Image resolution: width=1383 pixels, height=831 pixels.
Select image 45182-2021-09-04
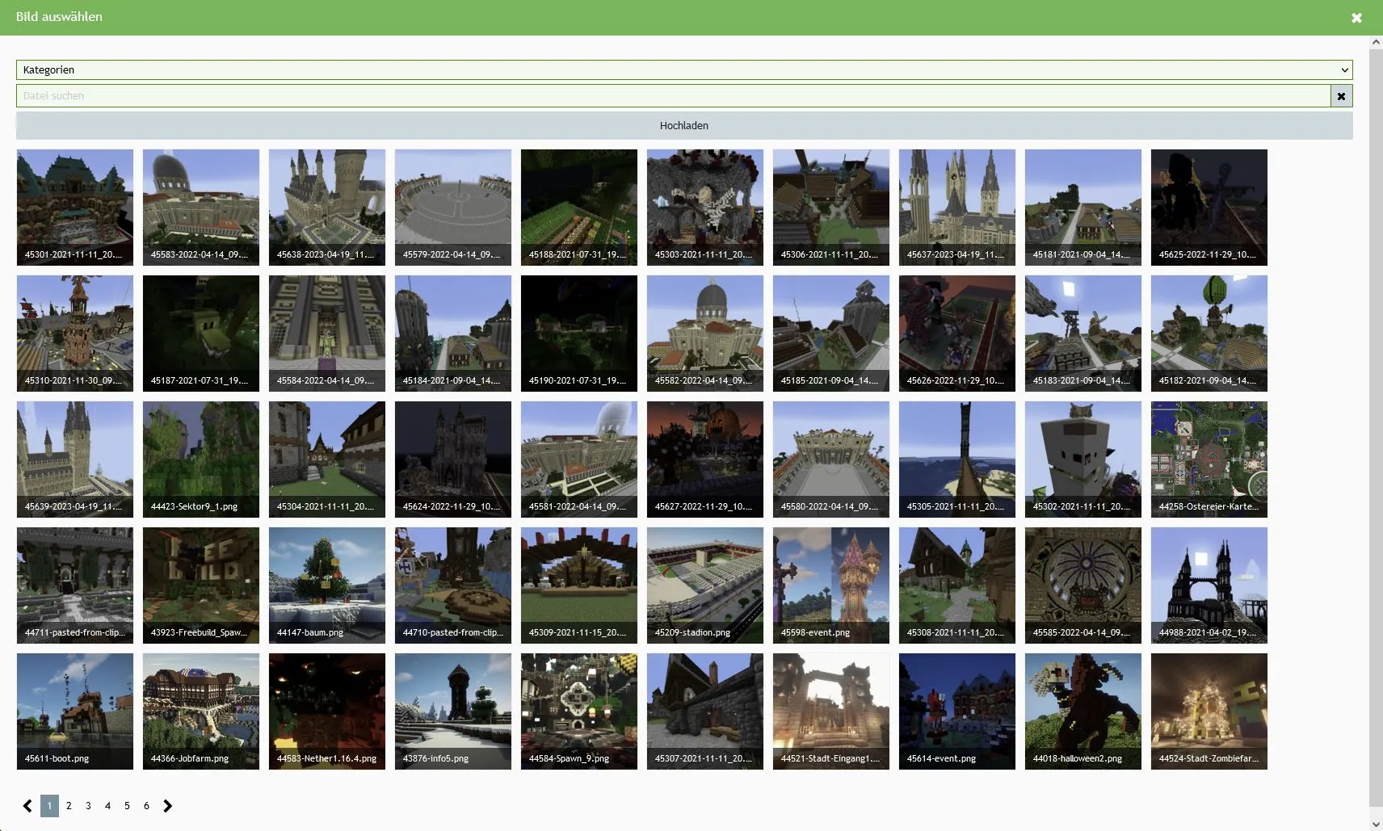click(1209, 334)
